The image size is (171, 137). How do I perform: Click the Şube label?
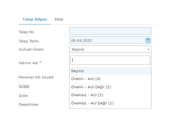coord(23,96)
